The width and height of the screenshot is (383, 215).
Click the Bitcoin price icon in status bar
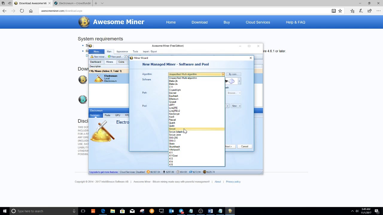click(148, 172)
